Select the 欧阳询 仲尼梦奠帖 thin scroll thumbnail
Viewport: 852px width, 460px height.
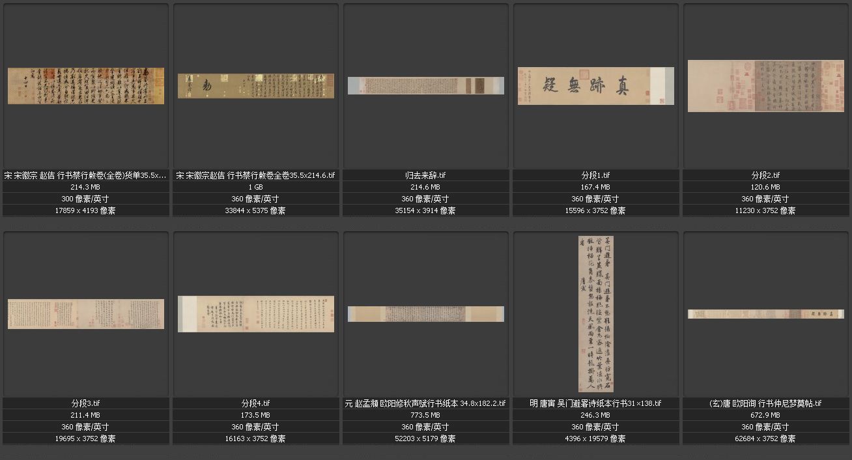[x=765, y=314]
